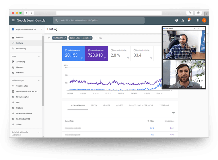The image size is (218, 160).
Task: Open Abdeckung report
Action: [x=26, y=62]
